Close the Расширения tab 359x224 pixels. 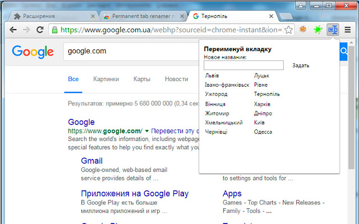93,16
